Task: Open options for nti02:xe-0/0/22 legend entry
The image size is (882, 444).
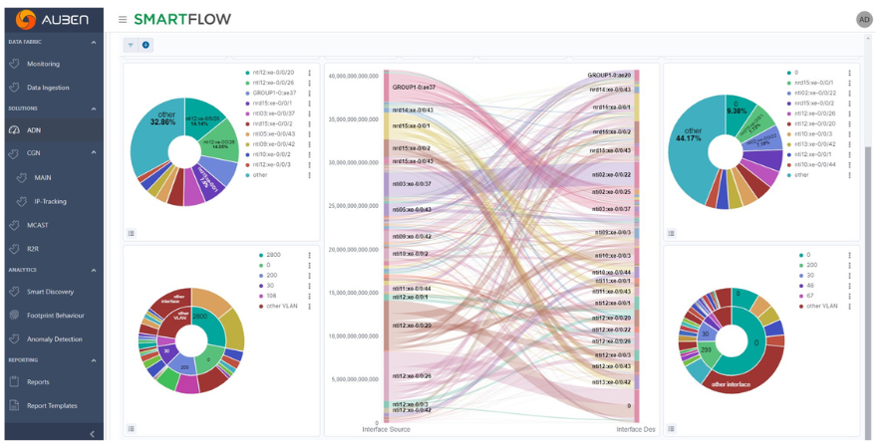Action: point(849,94)
